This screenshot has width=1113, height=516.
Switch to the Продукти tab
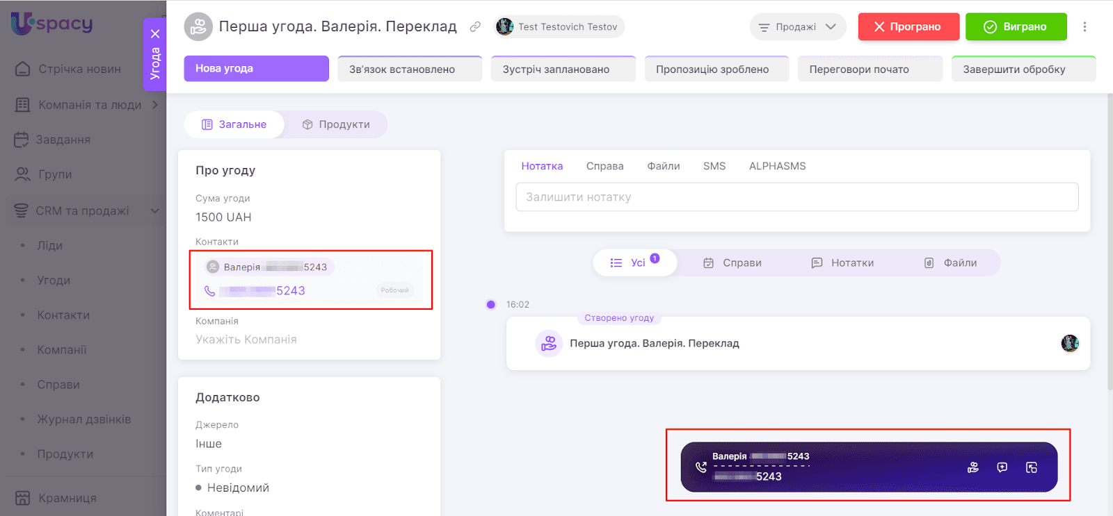point(336,124)
